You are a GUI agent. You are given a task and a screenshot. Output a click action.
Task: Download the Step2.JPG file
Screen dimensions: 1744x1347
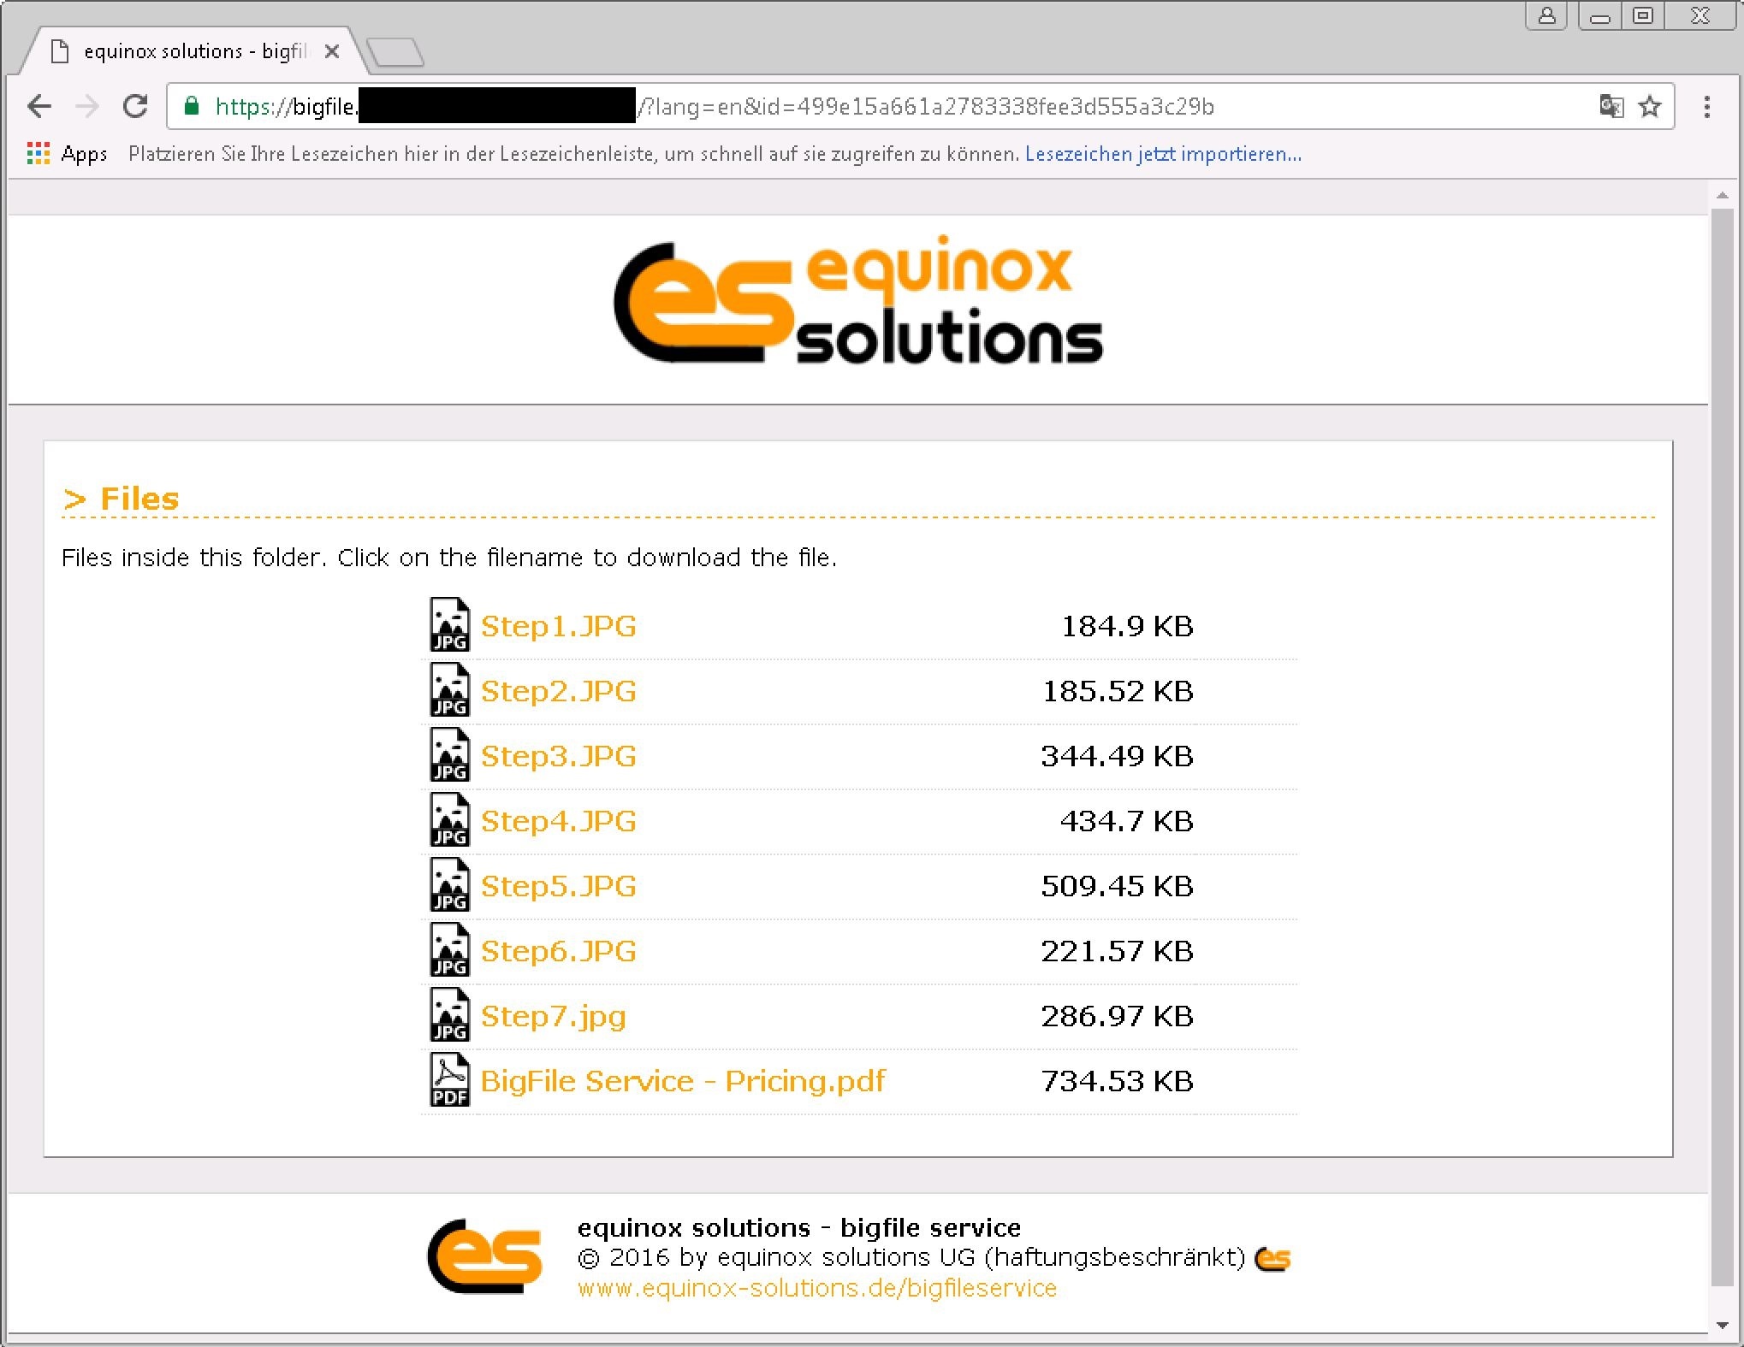coord(558,691)
